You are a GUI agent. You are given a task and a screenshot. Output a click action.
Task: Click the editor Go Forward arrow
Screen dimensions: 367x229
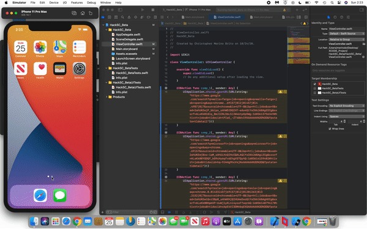(x=172, y=17)
